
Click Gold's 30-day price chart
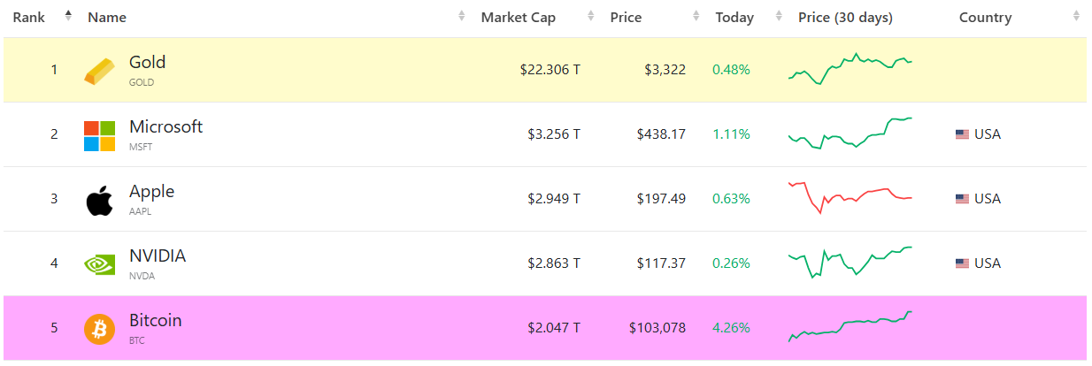point(850,69)
